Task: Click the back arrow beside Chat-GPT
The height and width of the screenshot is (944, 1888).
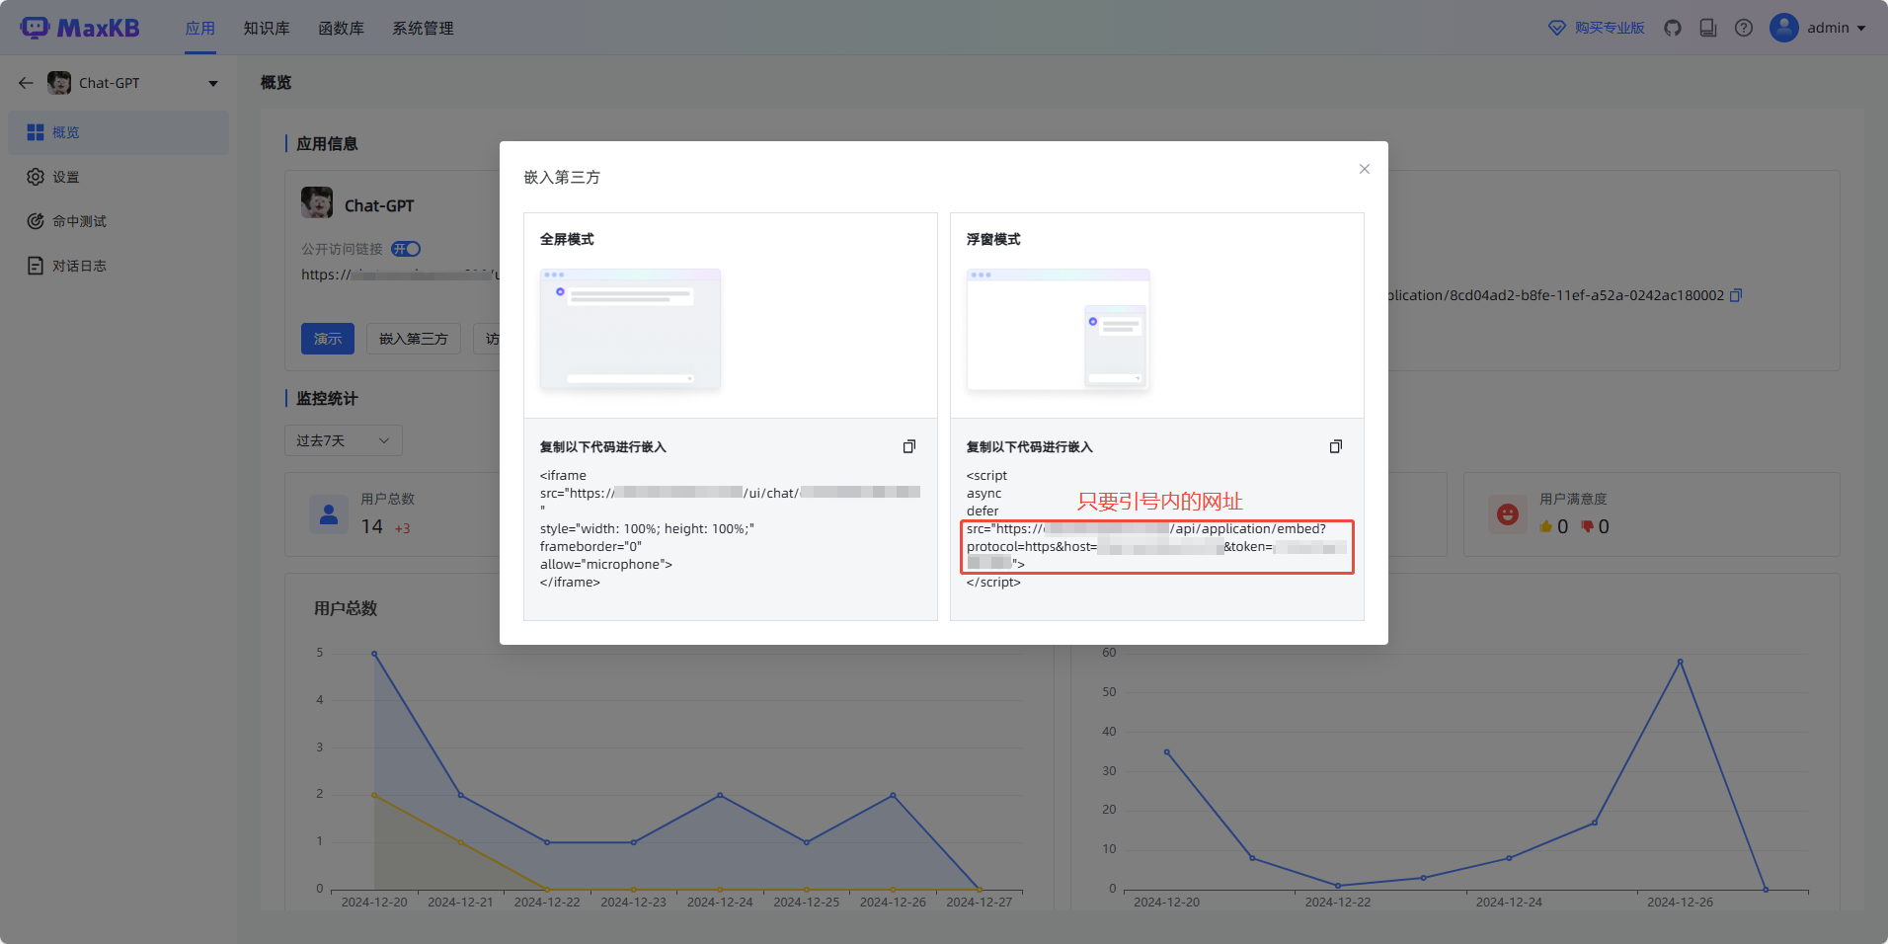Action: point(26,83)
